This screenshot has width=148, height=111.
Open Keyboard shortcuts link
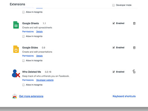coord(124,96)
